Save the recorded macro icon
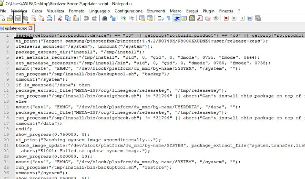This screenshot has height=179, width=305. click(x=258, y=18)
